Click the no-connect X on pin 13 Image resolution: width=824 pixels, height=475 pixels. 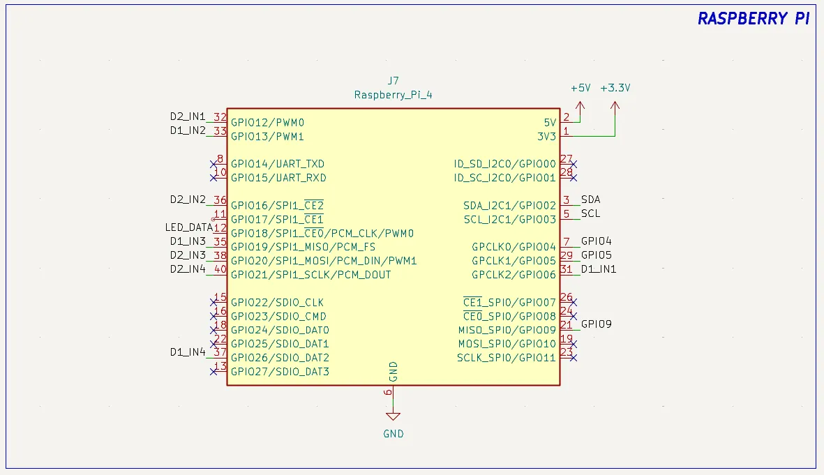coord(214,372)
